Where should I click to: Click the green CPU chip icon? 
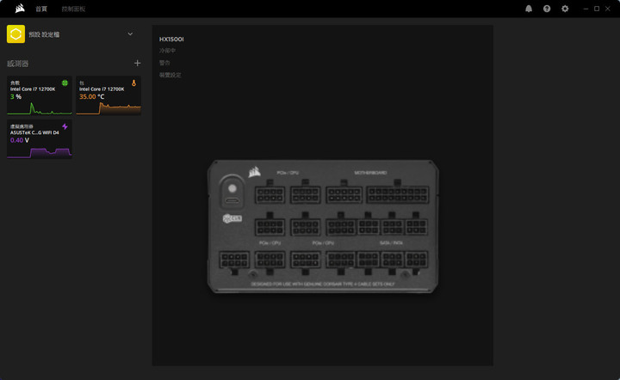coord(65,83)
